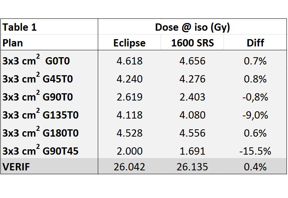The image size is (288, 198).
Task: Select Eclipse dose value 4.618
Action: [130, 61]
